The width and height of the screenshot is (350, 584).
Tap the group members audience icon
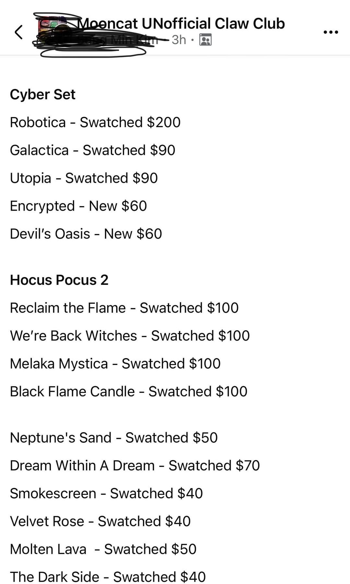coord(205,40)
